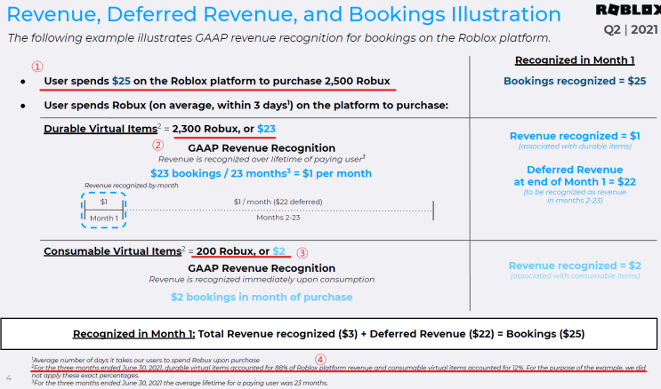Select the subtitle about GAAP revenue recognition
This screenshot has height=389, width=661.
click(279, 38)
